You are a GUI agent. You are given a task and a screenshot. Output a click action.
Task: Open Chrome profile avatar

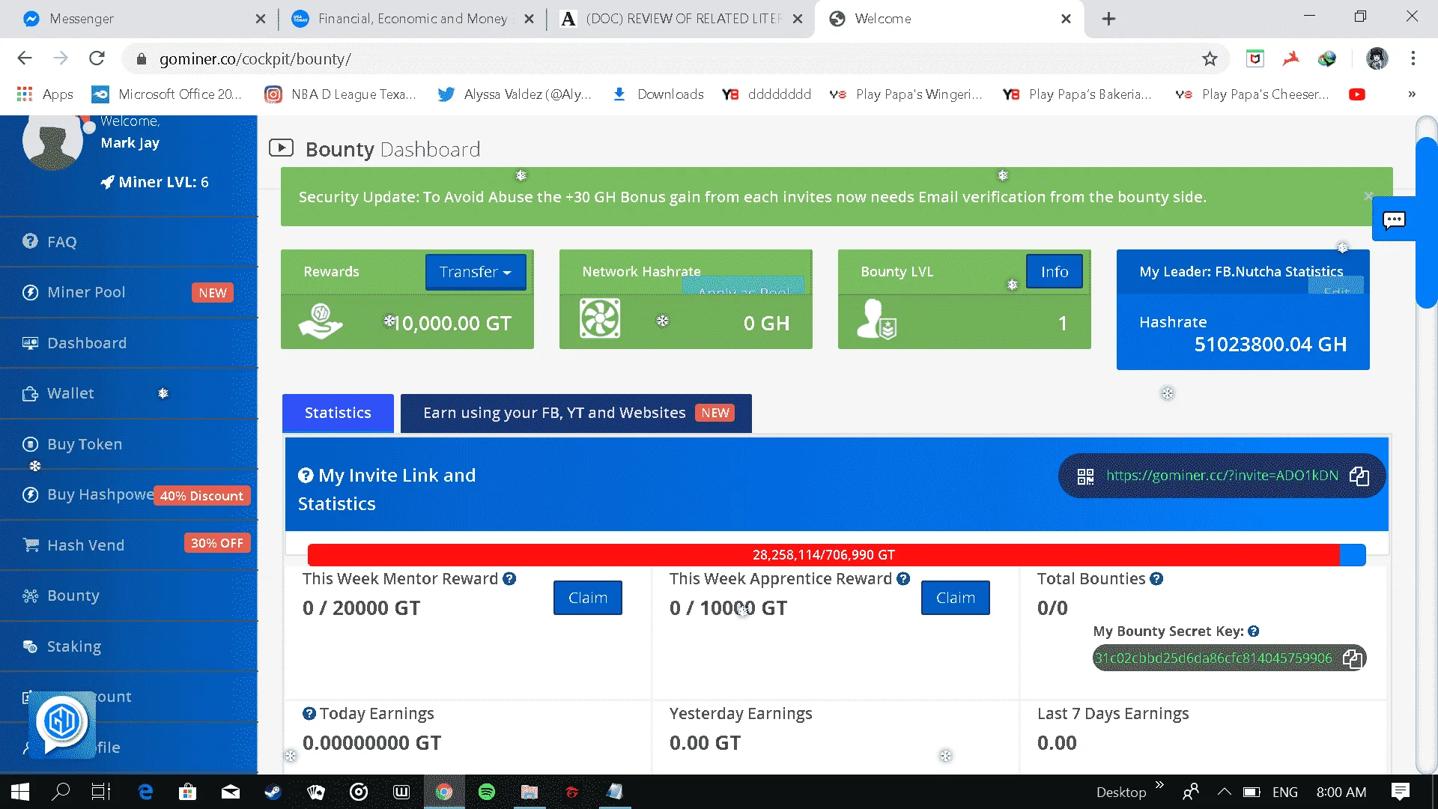point(1377,58)
